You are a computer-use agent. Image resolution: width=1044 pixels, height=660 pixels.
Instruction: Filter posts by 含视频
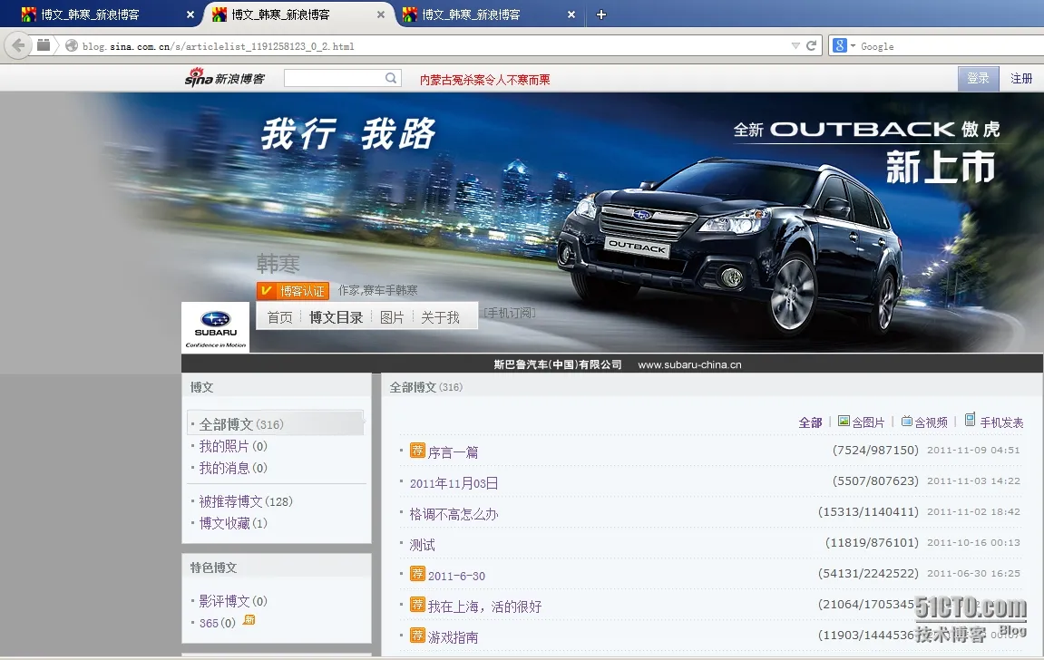(x=924, y=422)
